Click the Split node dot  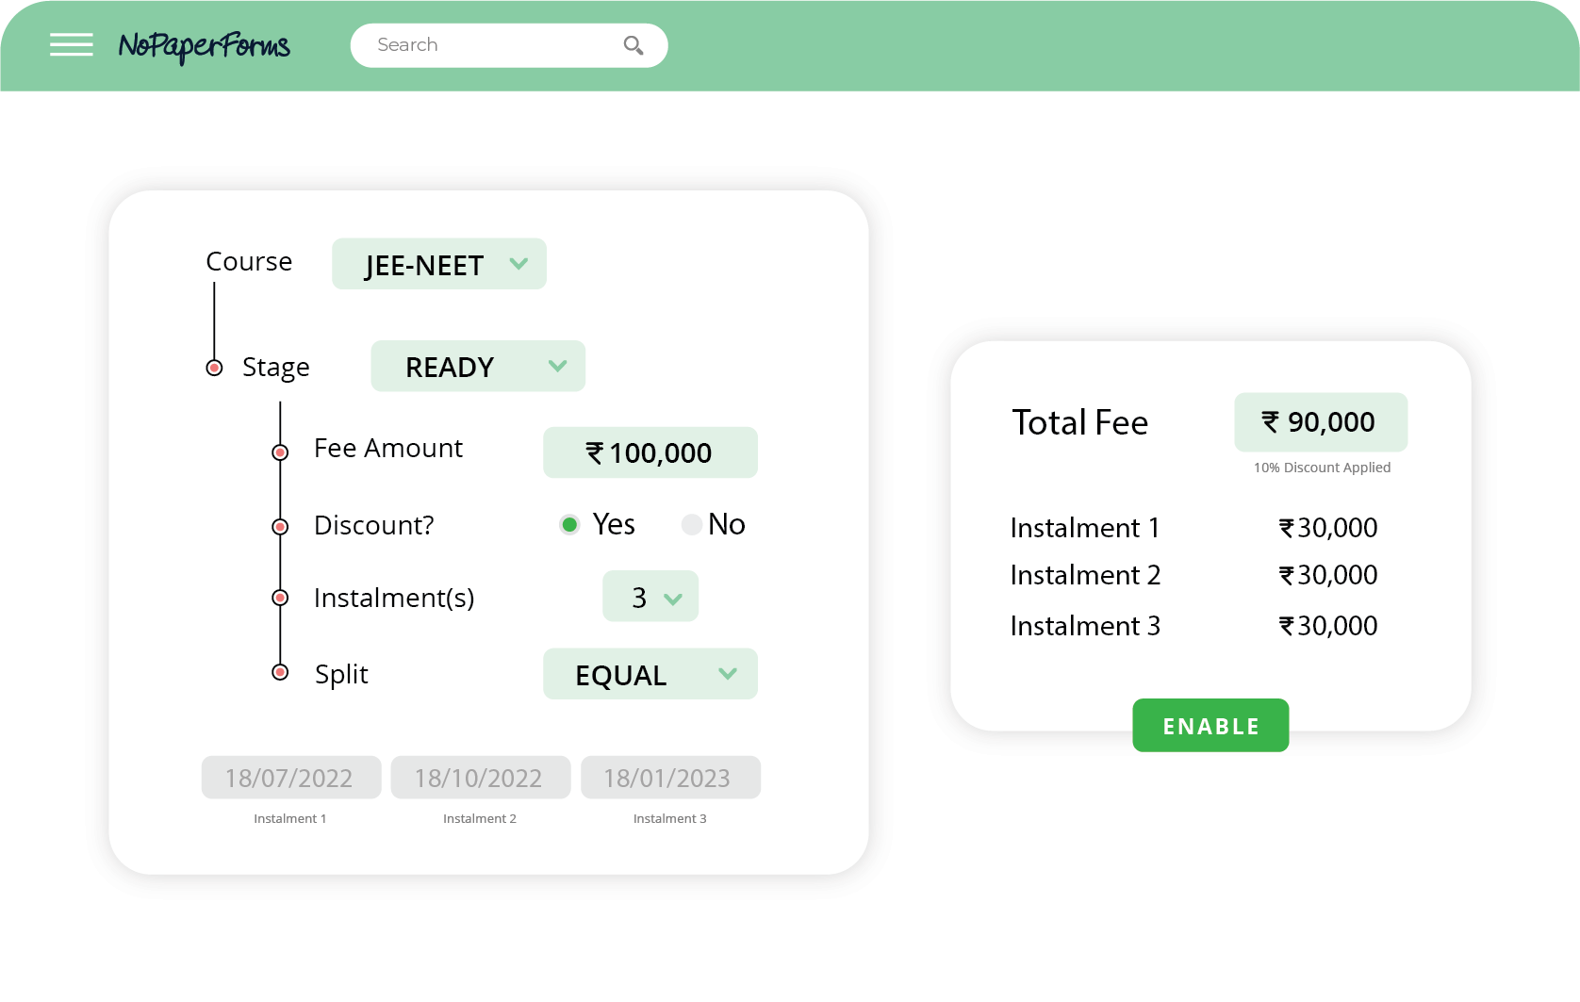point(280,672)
